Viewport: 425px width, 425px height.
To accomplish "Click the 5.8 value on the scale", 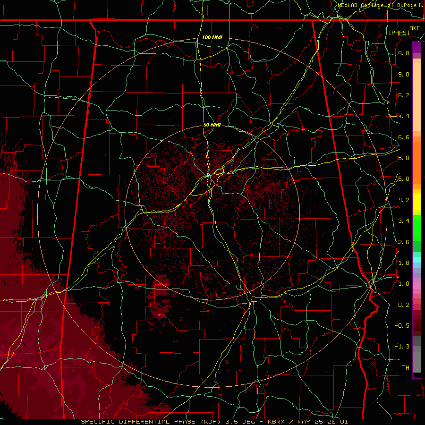I will point(404,158).
